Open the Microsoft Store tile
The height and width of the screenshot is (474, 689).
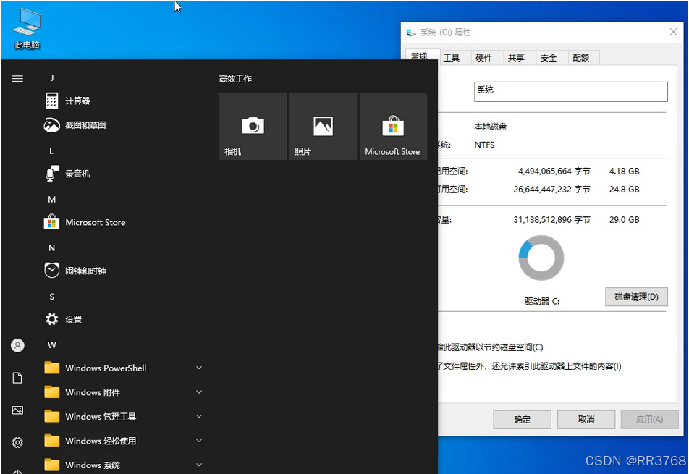pos(393,126)
